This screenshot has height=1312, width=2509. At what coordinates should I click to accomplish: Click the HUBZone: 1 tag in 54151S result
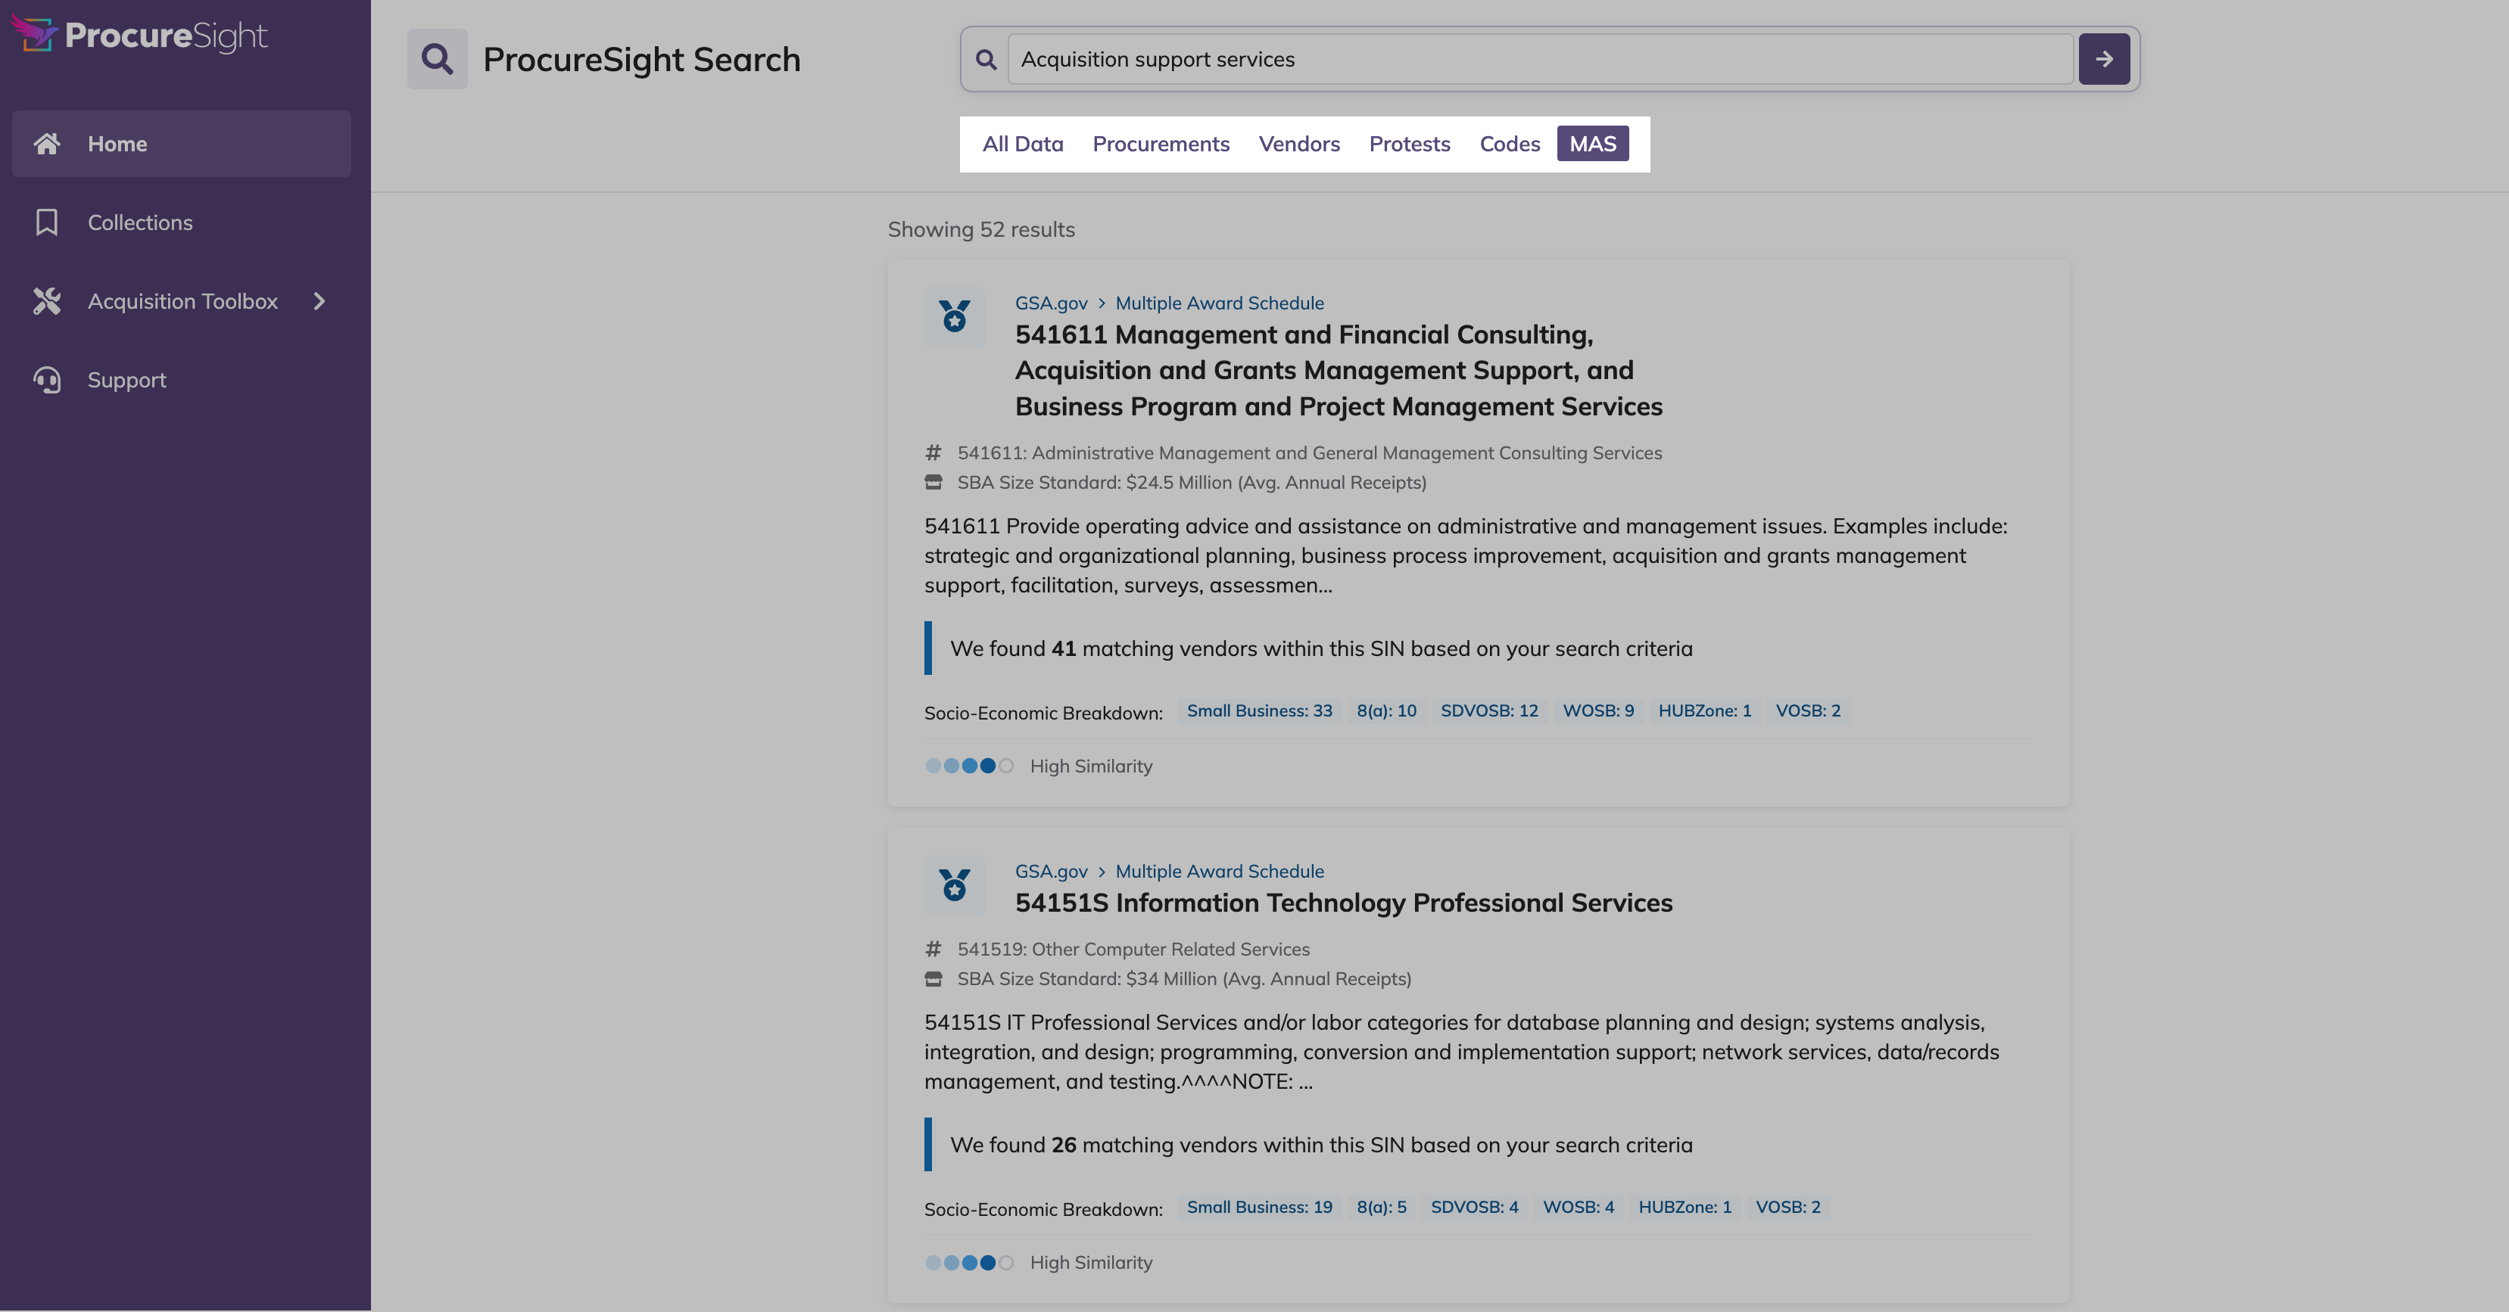click(x=1685, y=1208)
